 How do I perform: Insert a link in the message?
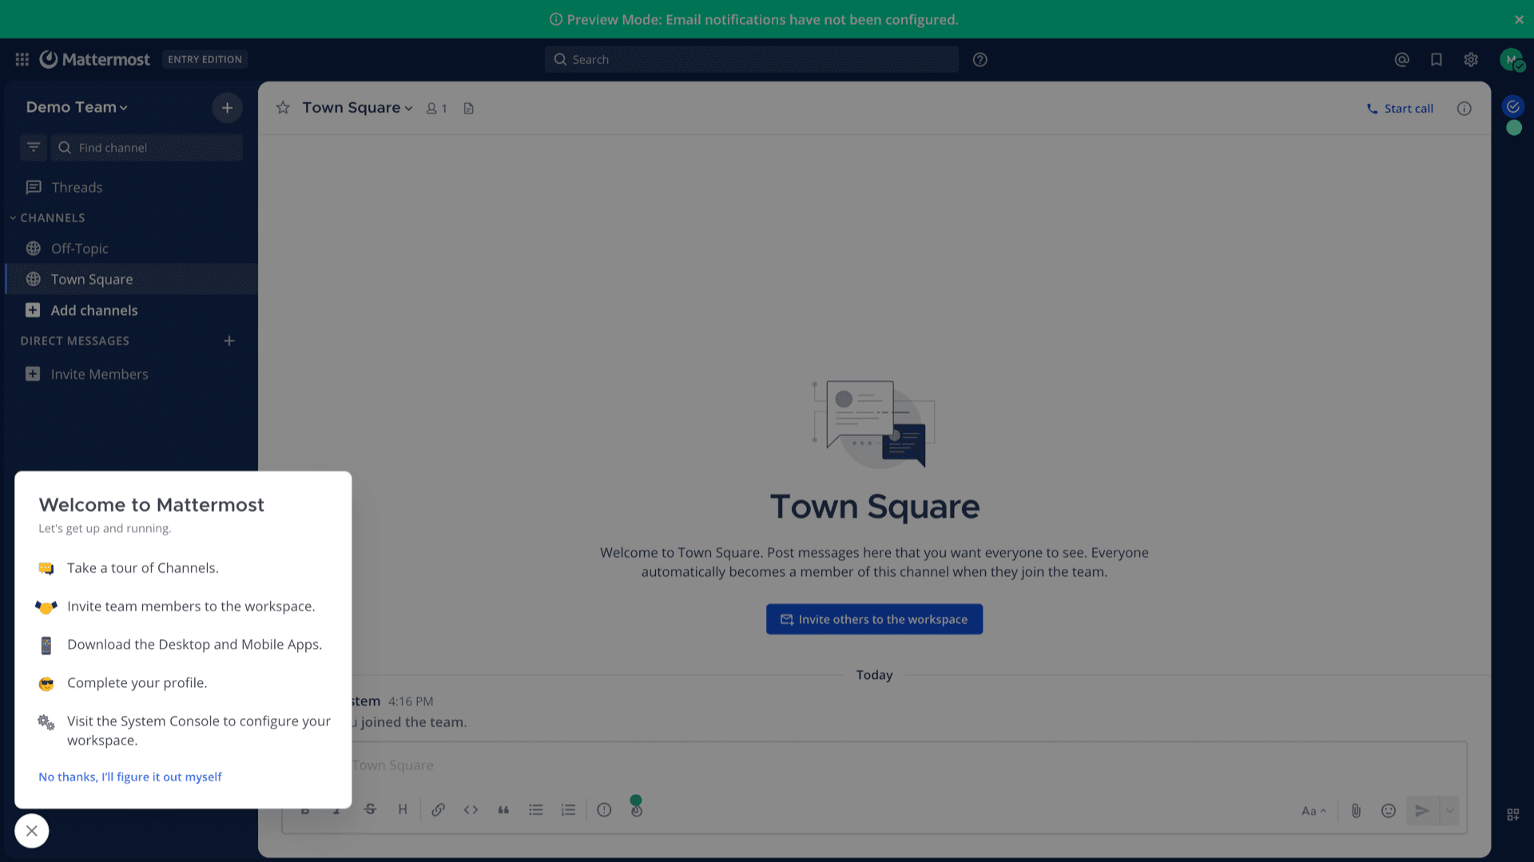(438, 809)
